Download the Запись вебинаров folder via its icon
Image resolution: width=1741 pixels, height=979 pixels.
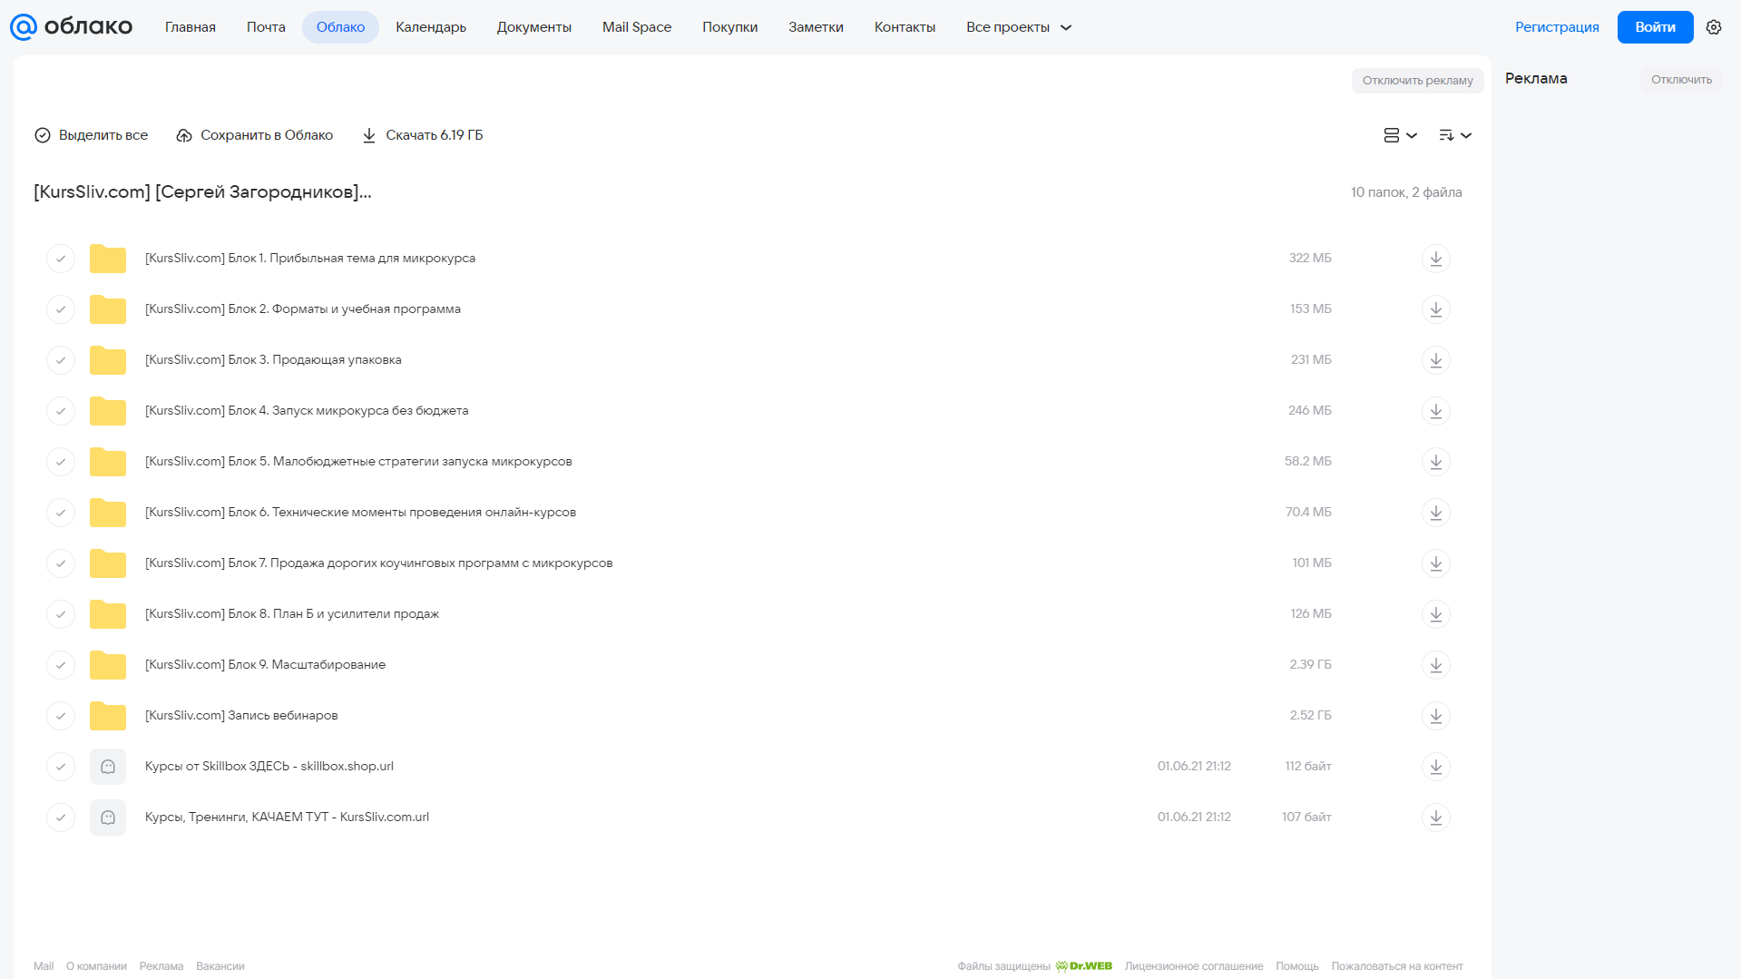coord(1435,716)
